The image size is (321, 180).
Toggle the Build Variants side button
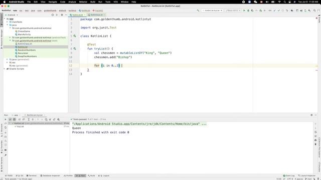tap(2, 164)
